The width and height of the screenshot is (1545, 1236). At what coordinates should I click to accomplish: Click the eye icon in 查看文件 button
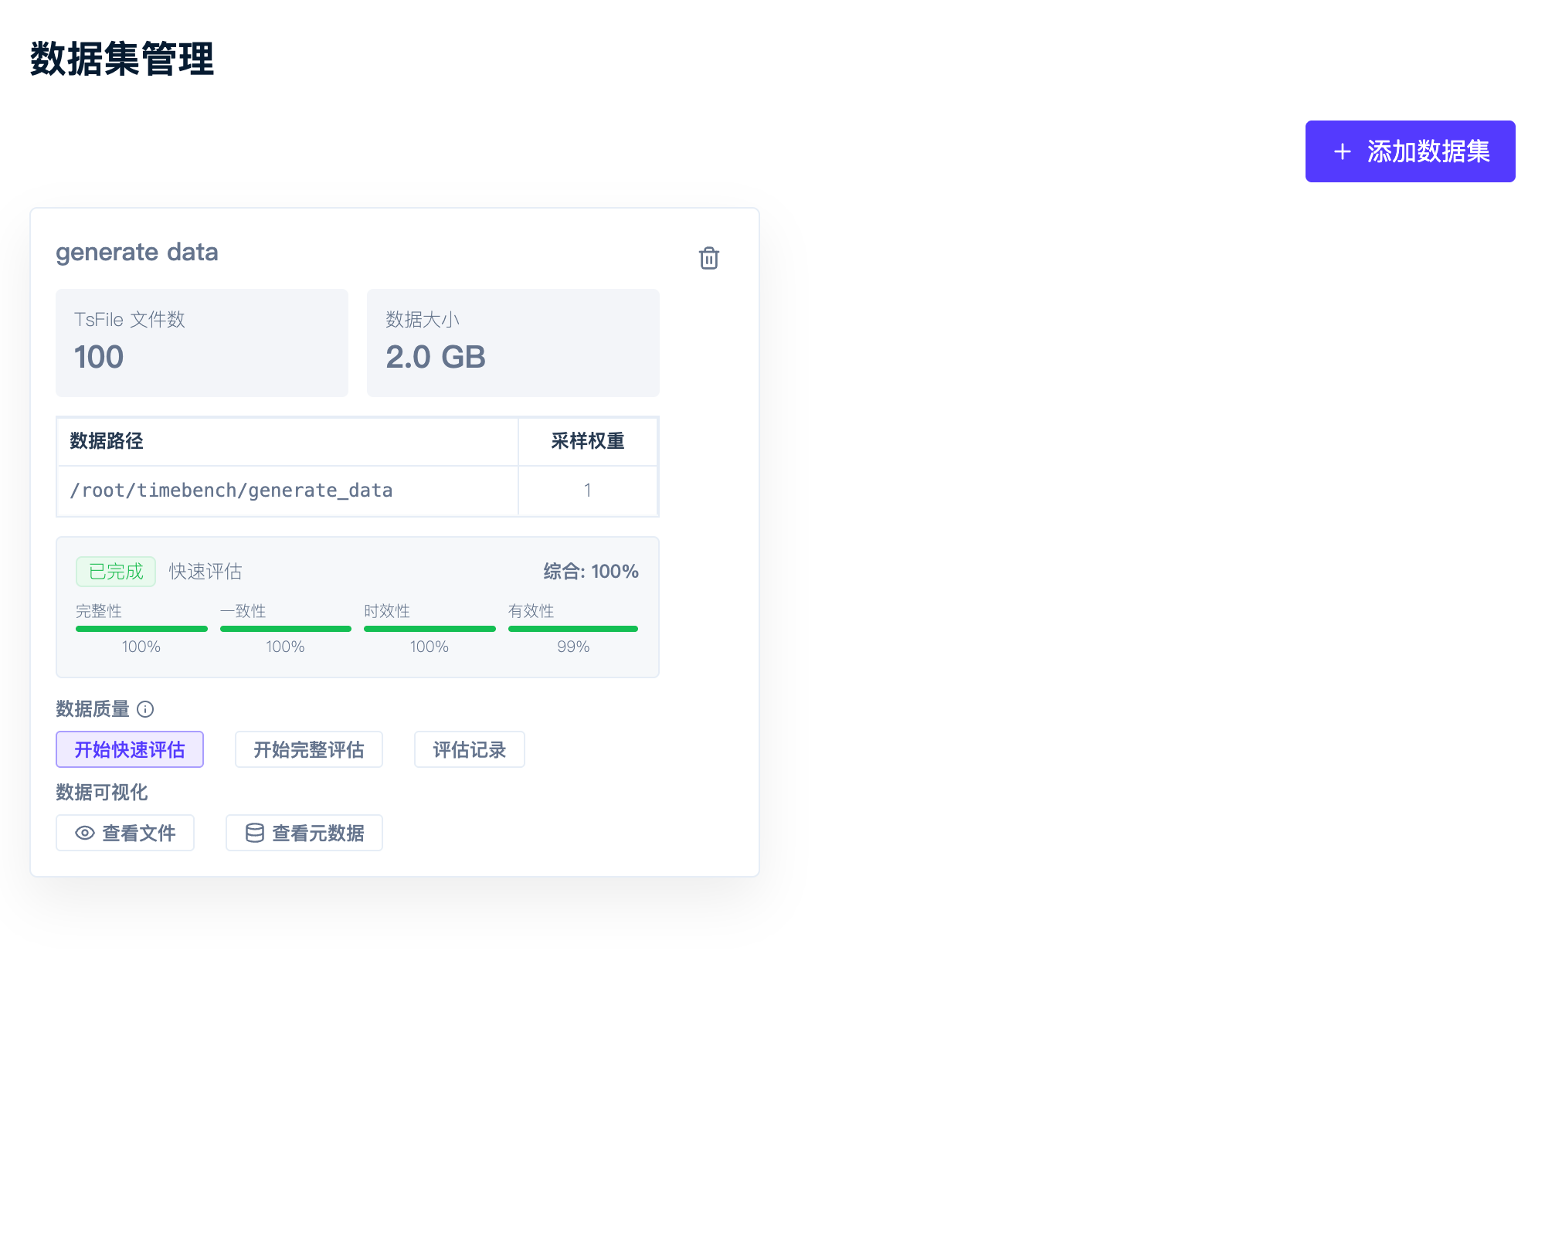(85, 833)
